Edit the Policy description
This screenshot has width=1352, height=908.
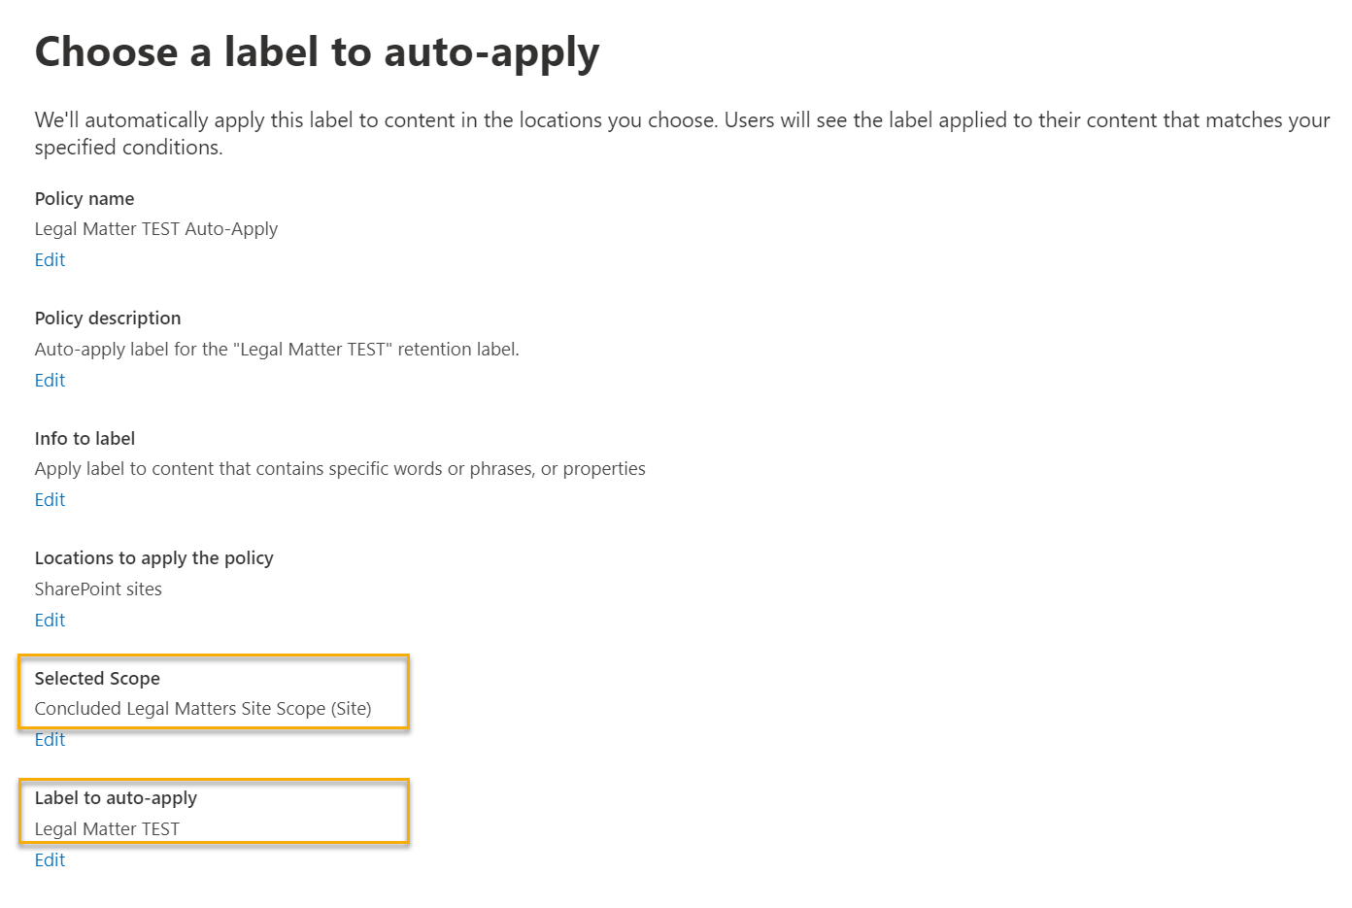pyautogui.click(x=50, y=381)
